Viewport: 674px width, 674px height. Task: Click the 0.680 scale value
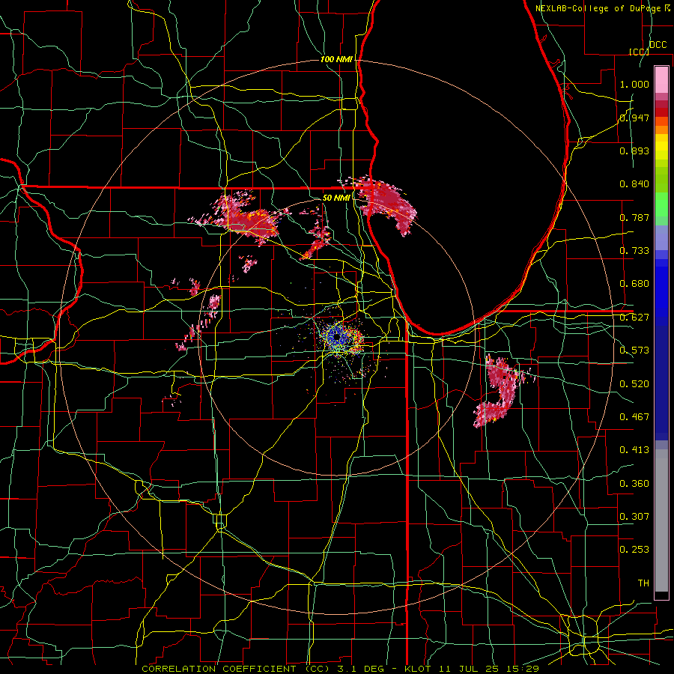click(x=634, y=284)
